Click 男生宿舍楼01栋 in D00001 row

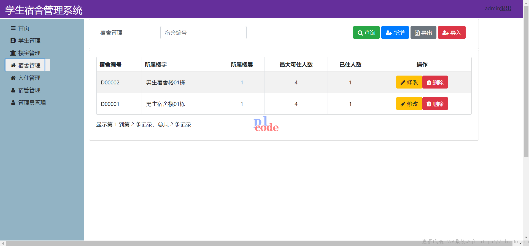(x=166, y=104)
